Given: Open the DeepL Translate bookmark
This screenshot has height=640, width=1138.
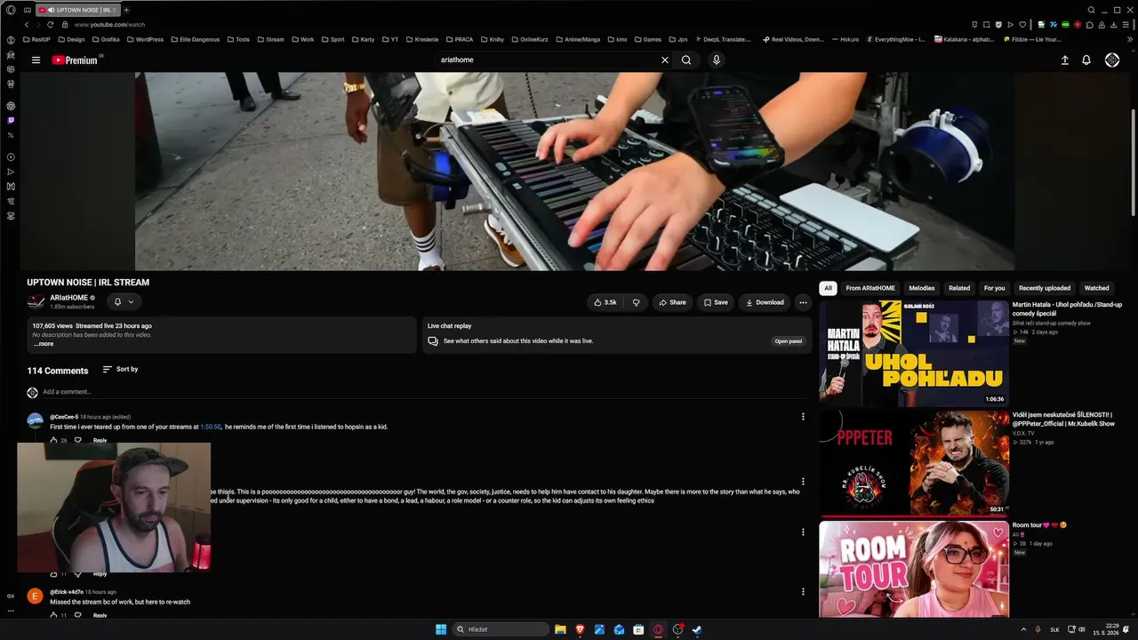Looking at the screenshot, I should pyautogui.click(x=723, y=39).
